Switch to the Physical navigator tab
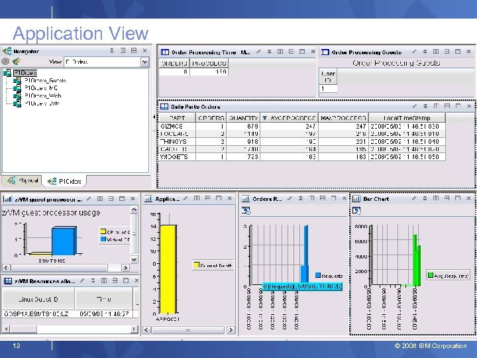Screen dimensions: 477x358 pos(23,180)
